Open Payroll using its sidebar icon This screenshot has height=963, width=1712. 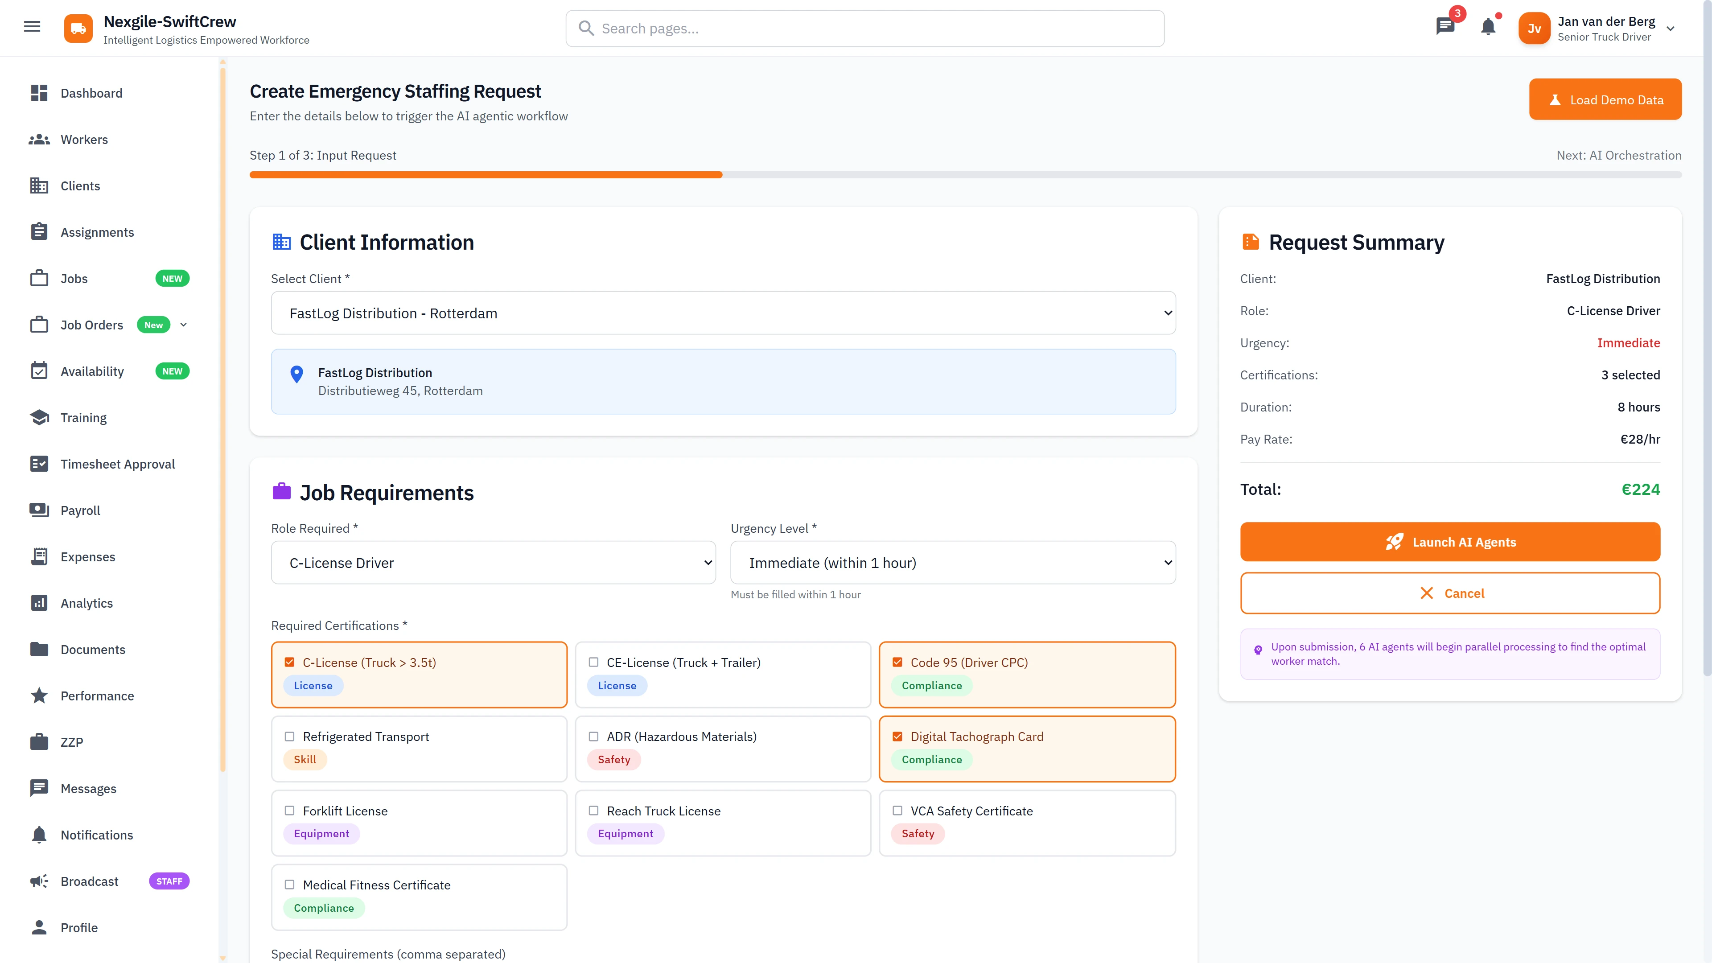[38, 510]
